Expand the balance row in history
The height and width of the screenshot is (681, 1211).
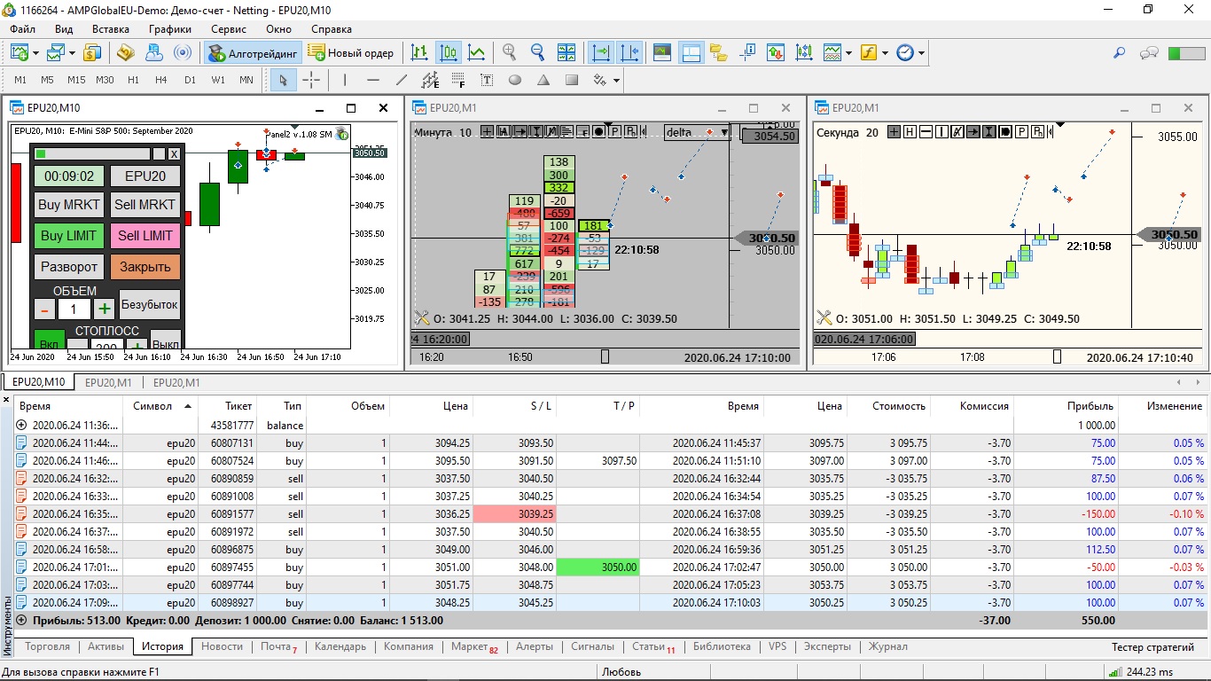coord(21,426)
